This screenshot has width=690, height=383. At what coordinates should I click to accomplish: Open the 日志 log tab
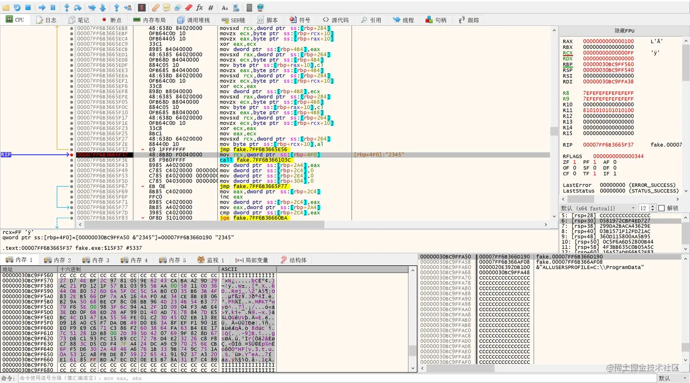coord(46,20)
